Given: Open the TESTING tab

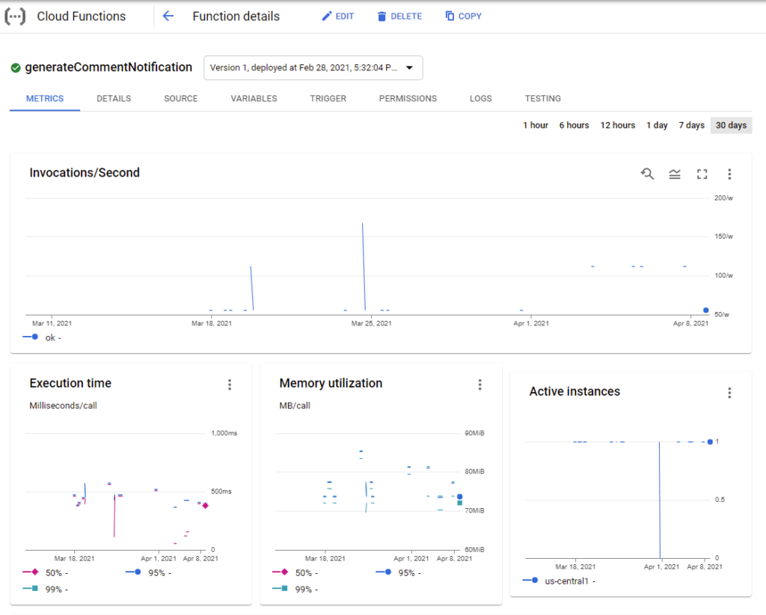Looking at the screenshot, I should [x=543, y=99].
